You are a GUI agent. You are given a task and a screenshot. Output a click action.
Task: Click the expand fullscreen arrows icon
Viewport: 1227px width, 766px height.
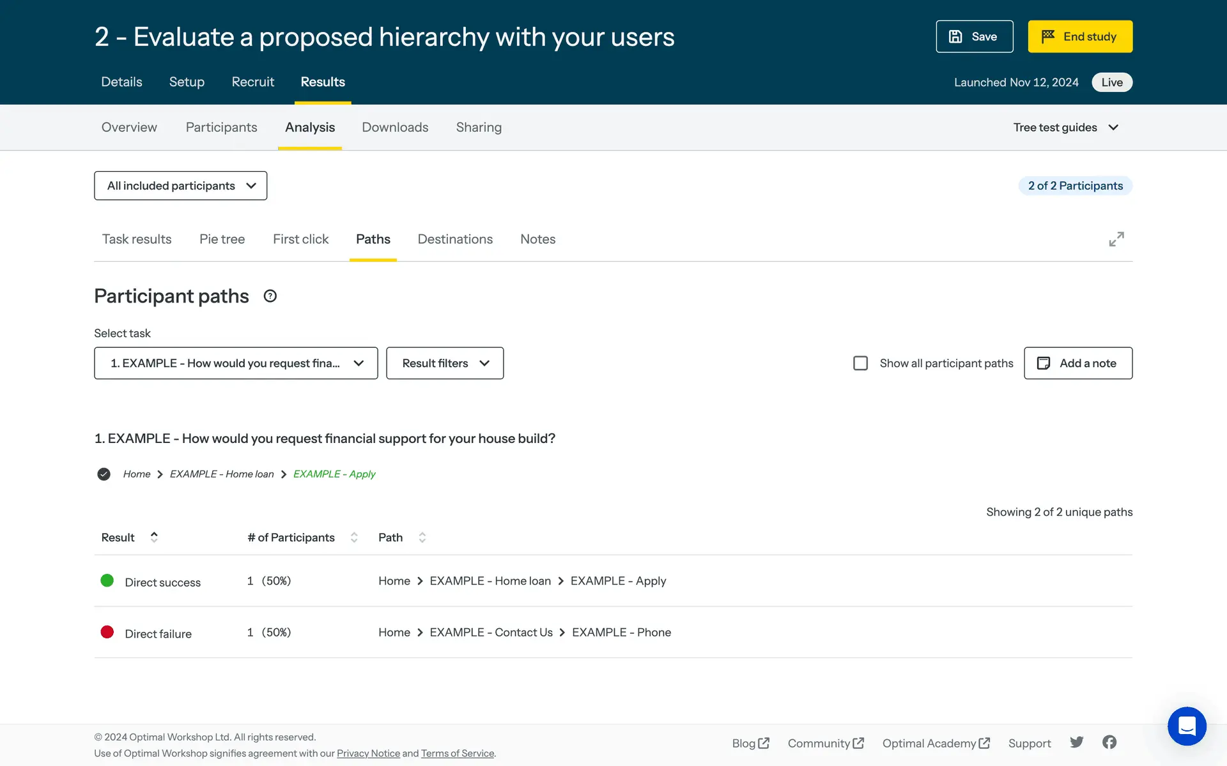1116,239
